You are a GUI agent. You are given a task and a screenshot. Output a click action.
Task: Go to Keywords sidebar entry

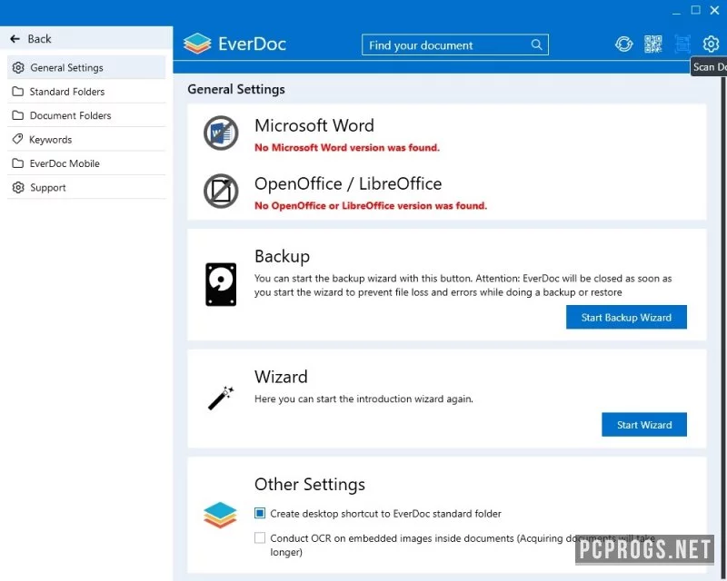click(x=86, y=140)
